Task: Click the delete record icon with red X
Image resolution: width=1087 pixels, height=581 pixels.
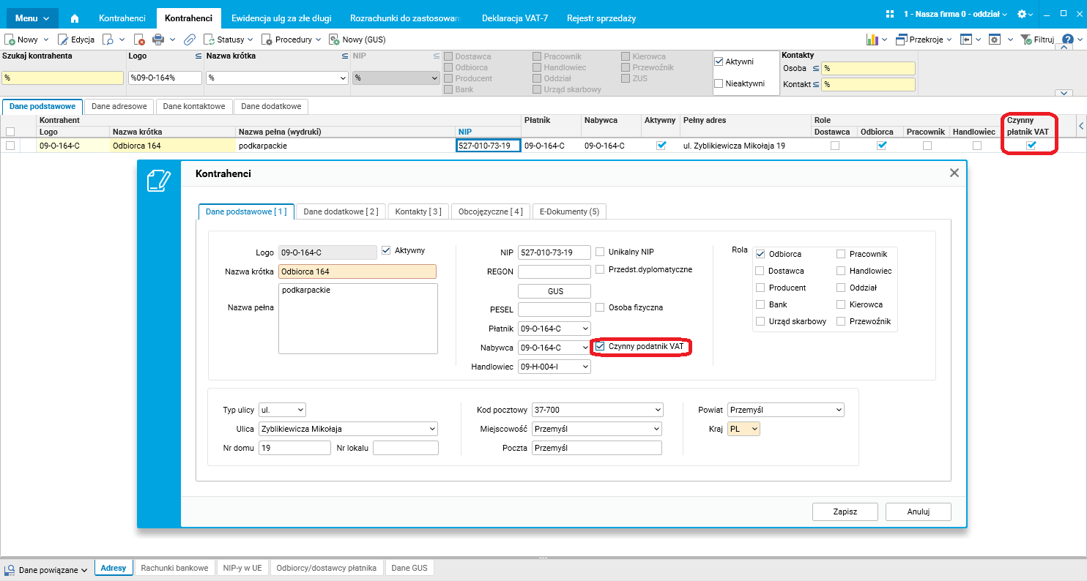Action: click(139, 40)
